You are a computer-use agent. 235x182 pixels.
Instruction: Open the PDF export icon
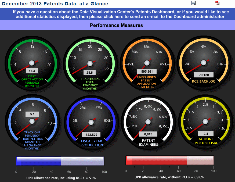click(217, 3)
